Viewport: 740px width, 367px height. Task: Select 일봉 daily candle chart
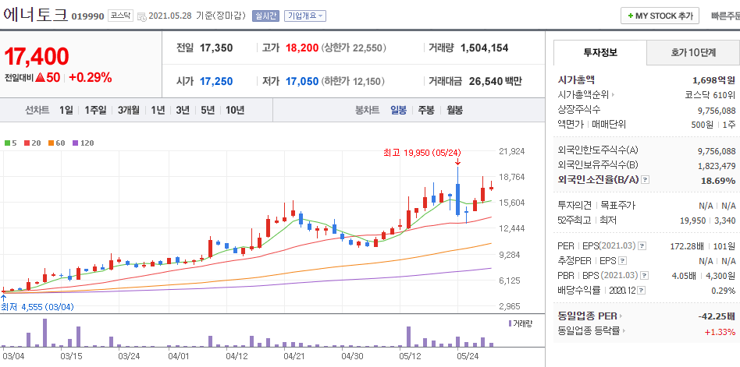point(398,110)
